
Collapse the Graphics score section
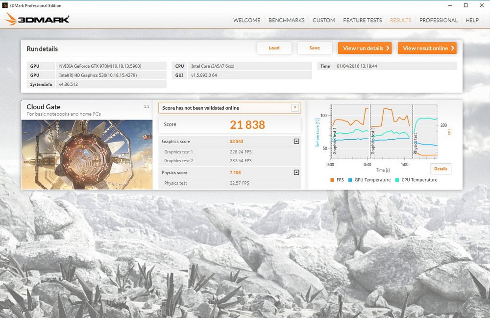click(x=296, y=142)
